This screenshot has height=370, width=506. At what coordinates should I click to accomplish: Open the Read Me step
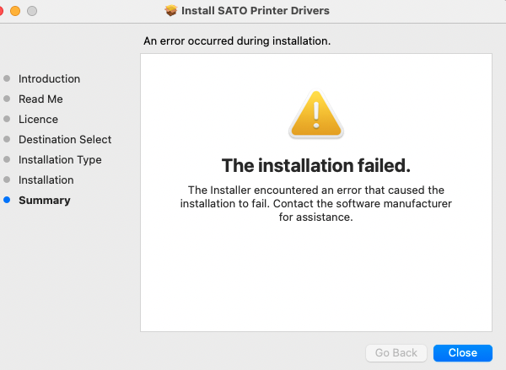[x=40, y=99]
